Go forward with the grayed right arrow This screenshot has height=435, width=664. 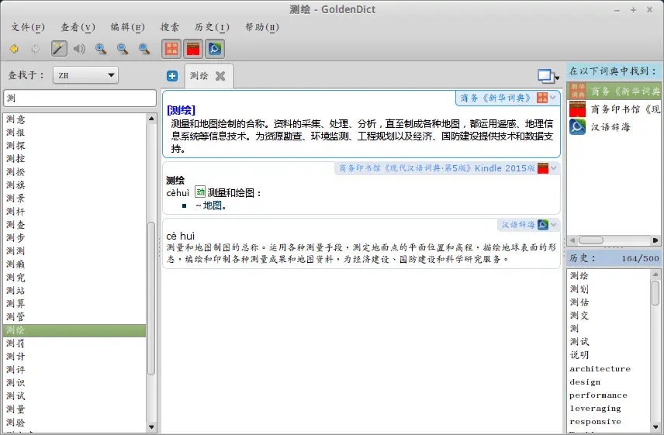tap(36, 49)
